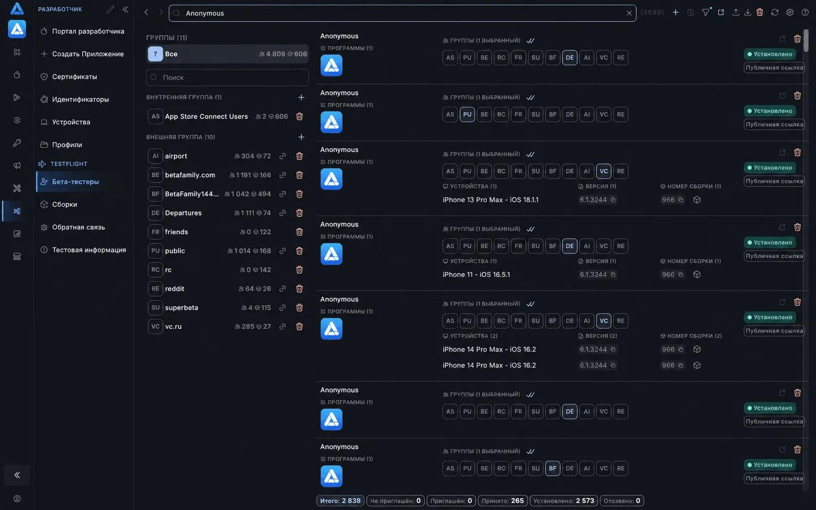This screenshot has height=510, width=816.
Task: Click Установлено: 2 573 counter at bottom
Action: 564,501
